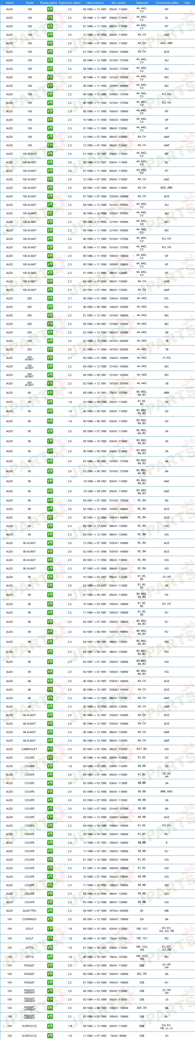The width and height of the screenshot is (195, 1040).
Task: Click the Nadwozie column header
Action: coord(142,3)
